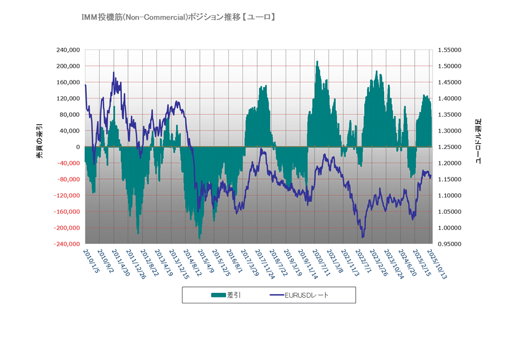
Task: Click the -120,000 left axis label
Action: [x=66, y=195]
